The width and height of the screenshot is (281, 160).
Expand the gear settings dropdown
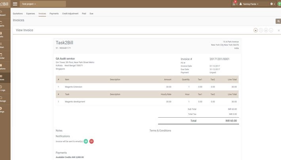point(272,4)
